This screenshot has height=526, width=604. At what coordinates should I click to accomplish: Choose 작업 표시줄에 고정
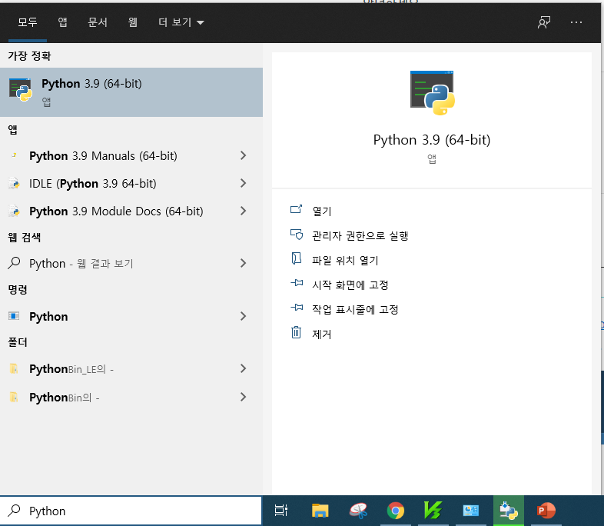(355, 309)
